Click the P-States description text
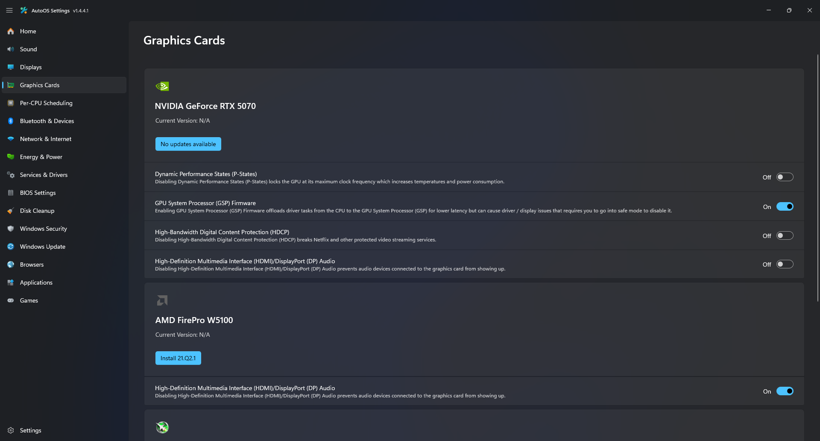The height and width of the screenshot is (441, 820). 330,182
